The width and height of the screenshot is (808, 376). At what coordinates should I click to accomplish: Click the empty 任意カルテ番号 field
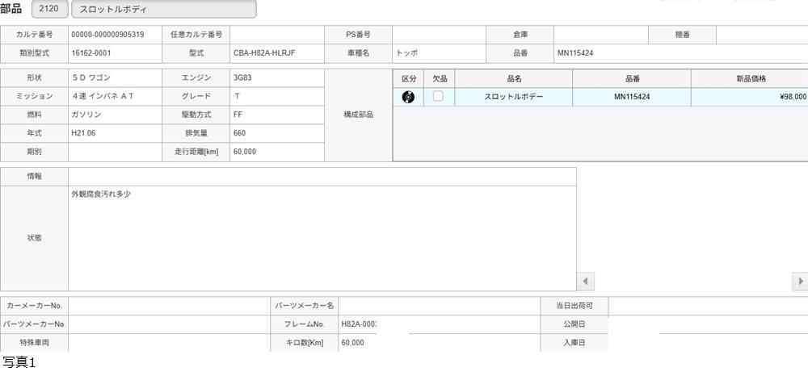pos(276,35)
